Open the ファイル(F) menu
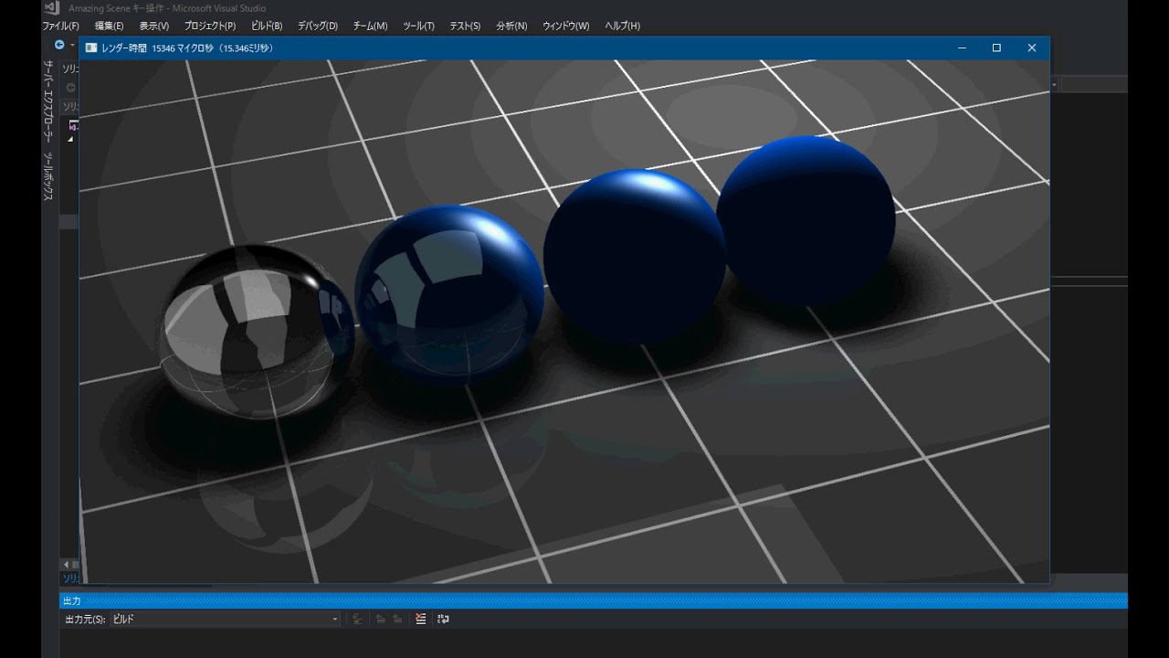This screenshot has height=658, width=1169. tap(60, 26)
